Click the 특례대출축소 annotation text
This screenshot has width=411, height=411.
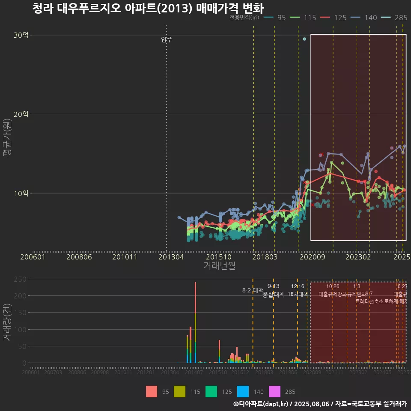[369, 301]
